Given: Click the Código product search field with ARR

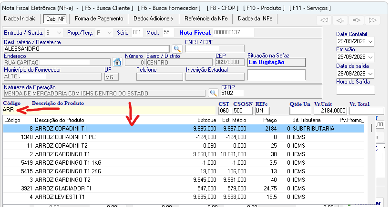Looking at the screenshot, I should [109, 110].
